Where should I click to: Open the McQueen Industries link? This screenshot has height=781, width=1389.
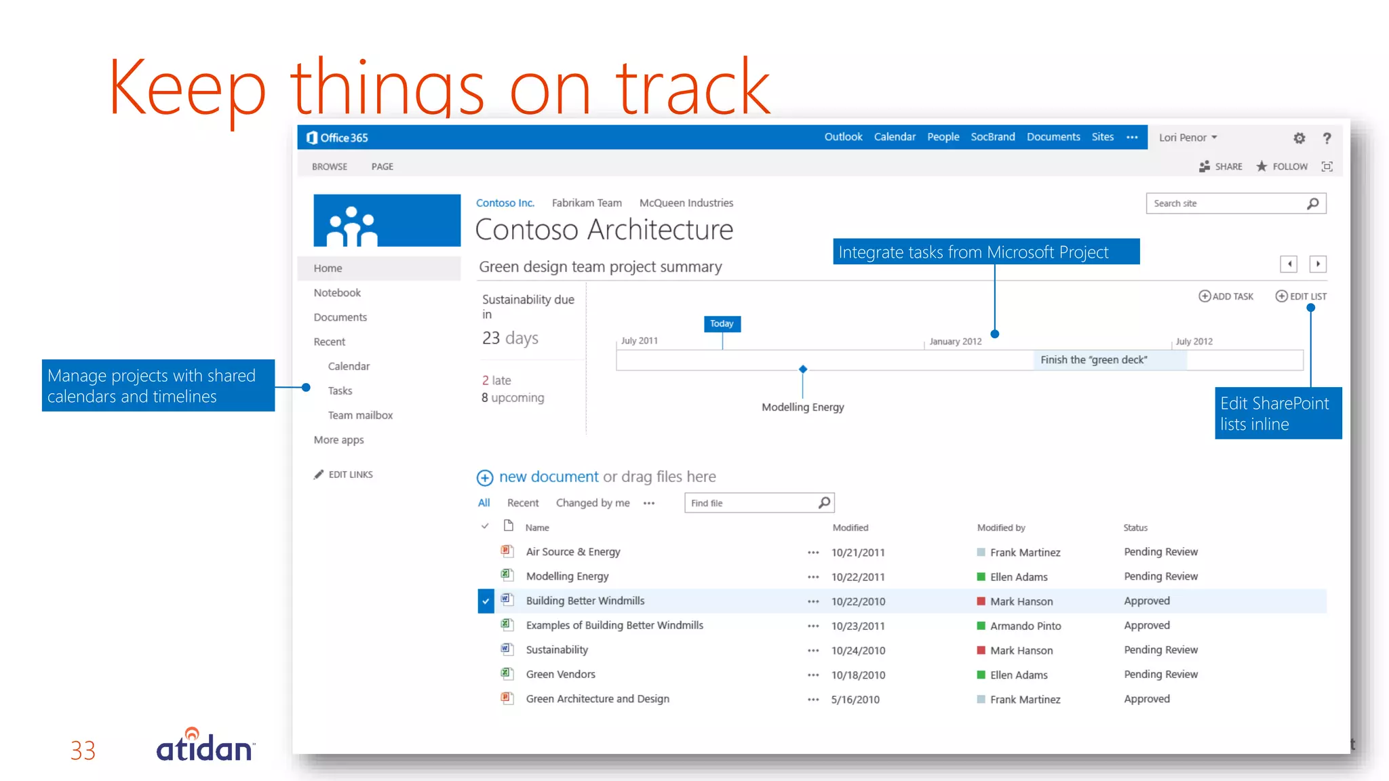(x=686, y=203)
